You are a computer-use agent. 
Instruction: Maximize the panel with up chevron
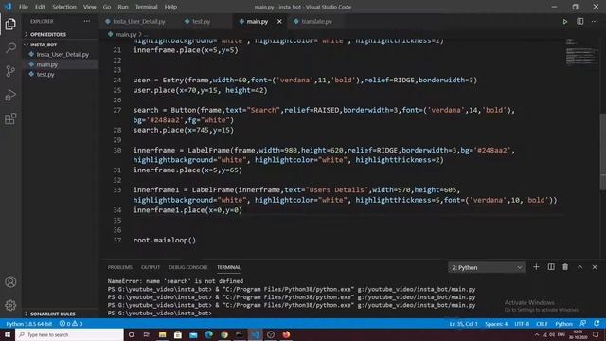click(x=580, y=267)
